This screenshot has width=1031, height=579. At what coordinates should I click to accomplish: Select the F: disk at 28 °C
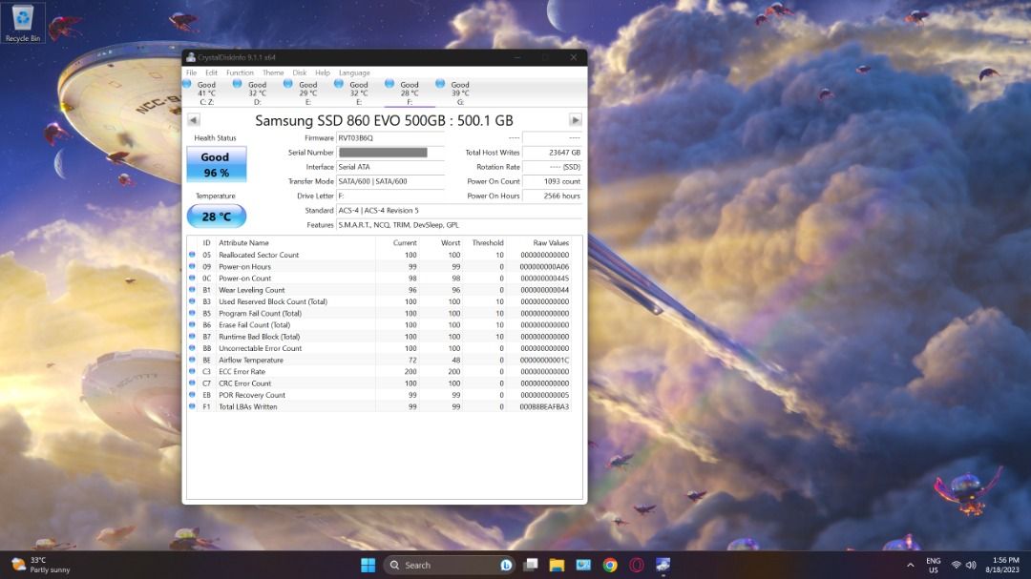coord(409,93)
